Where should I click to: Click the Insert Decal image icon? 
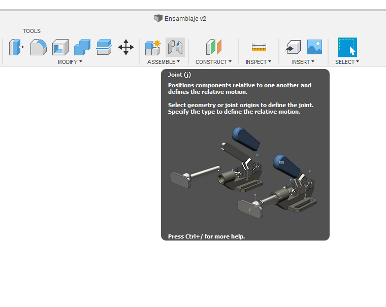[x=314, y=47]
